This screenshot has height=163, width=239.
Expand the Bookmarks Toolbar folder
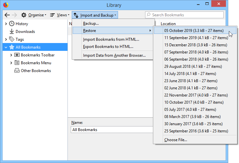[x=11, y=55]
